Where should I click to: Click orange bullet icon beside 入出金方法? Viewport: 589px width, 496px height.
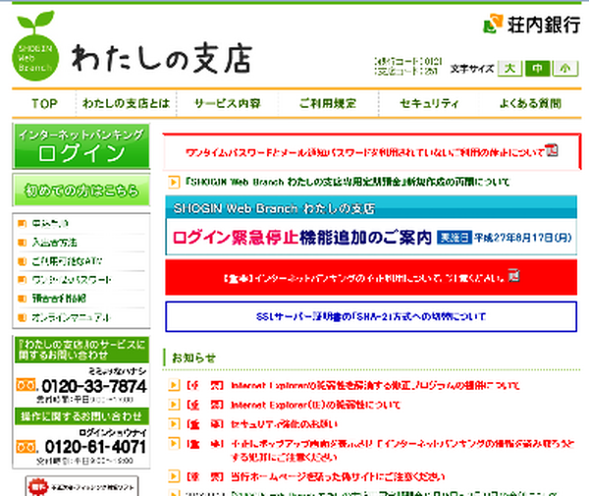point(22,243)
